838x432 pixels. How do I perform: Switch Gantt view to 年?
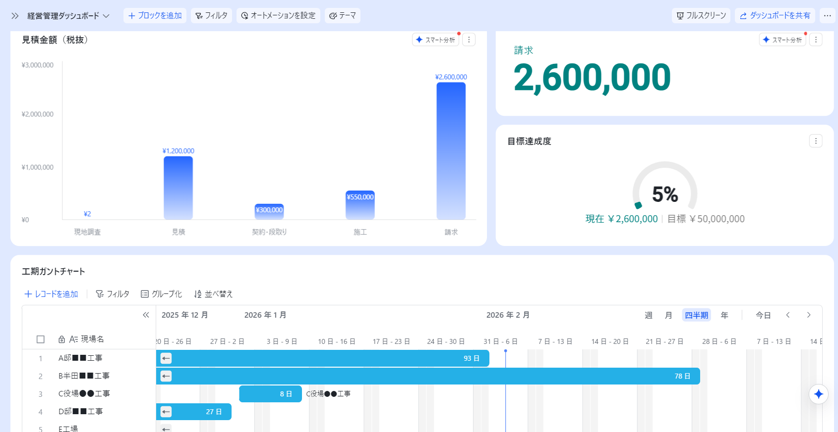coord(724,315)
